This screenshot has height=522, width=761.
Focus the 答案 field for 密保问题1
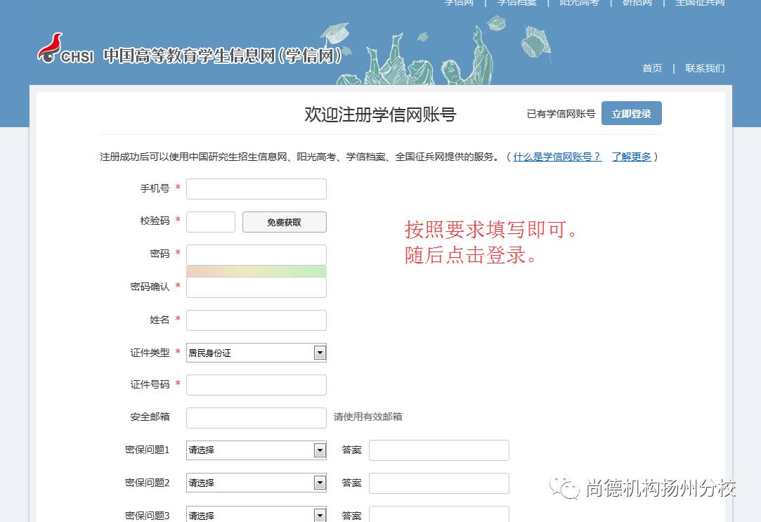pyautogui.click(x=439, y=450)
